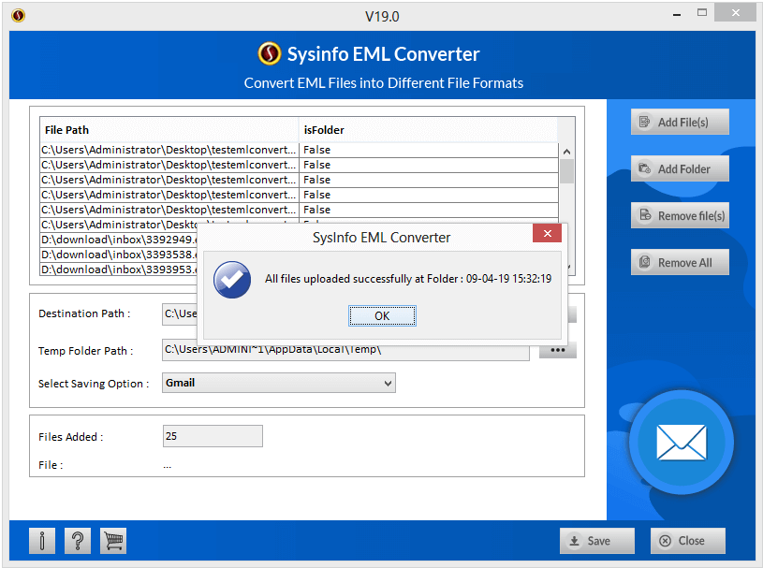763x568 pixels.
Task: Click the Remove All button
Action: click(680, 262)
